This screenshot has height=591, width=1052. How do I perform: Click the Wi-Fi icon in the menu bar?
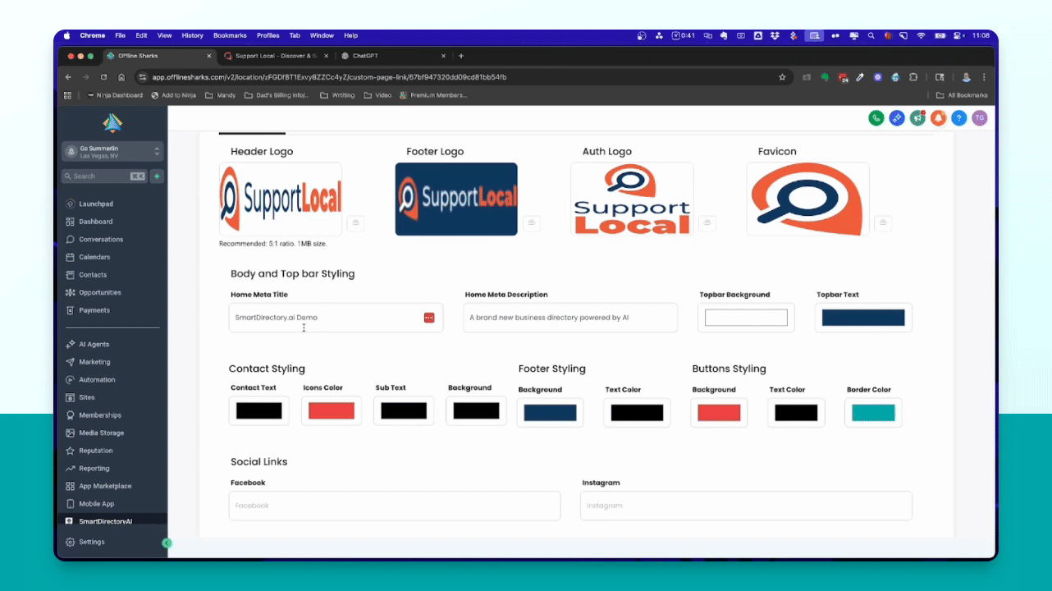tap(921, 36)
